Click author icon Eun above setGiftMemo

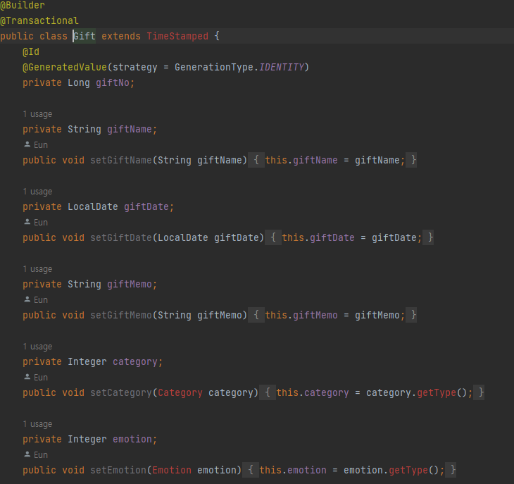click(x=27, y=299)
